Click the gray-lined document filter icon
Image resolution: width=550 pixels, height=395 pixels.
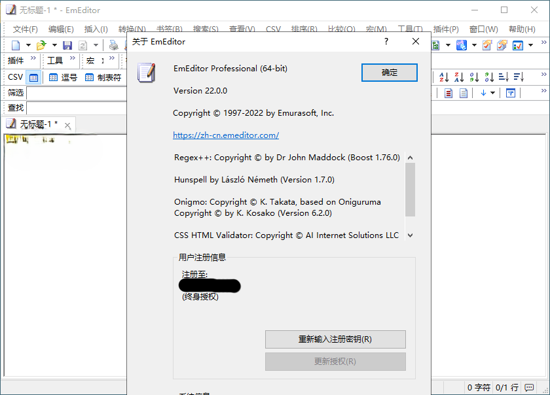click(464, 94)
